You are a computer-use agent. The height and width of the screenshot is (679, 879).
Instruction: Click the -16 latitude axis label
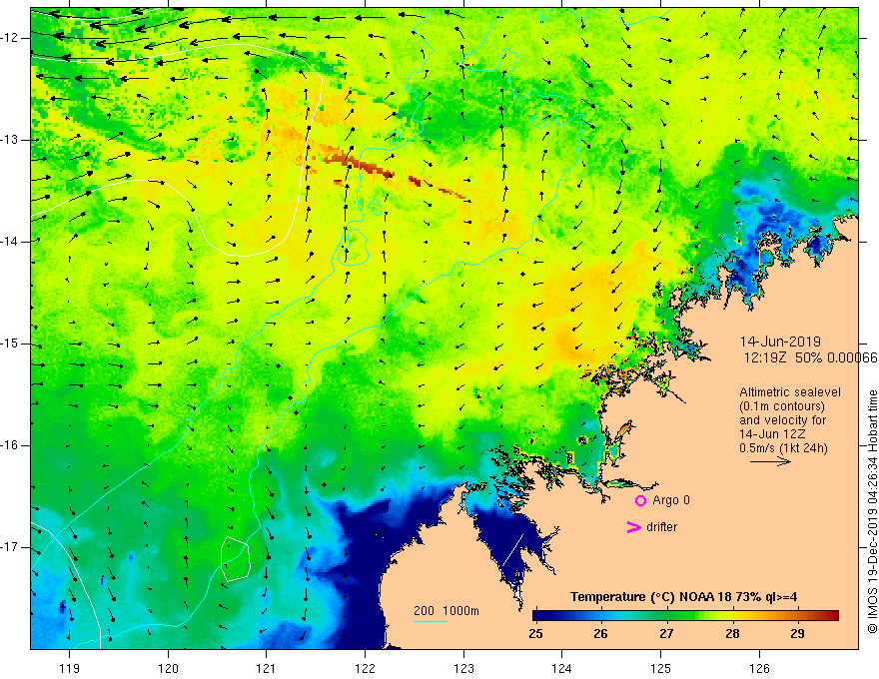point(11,445)
